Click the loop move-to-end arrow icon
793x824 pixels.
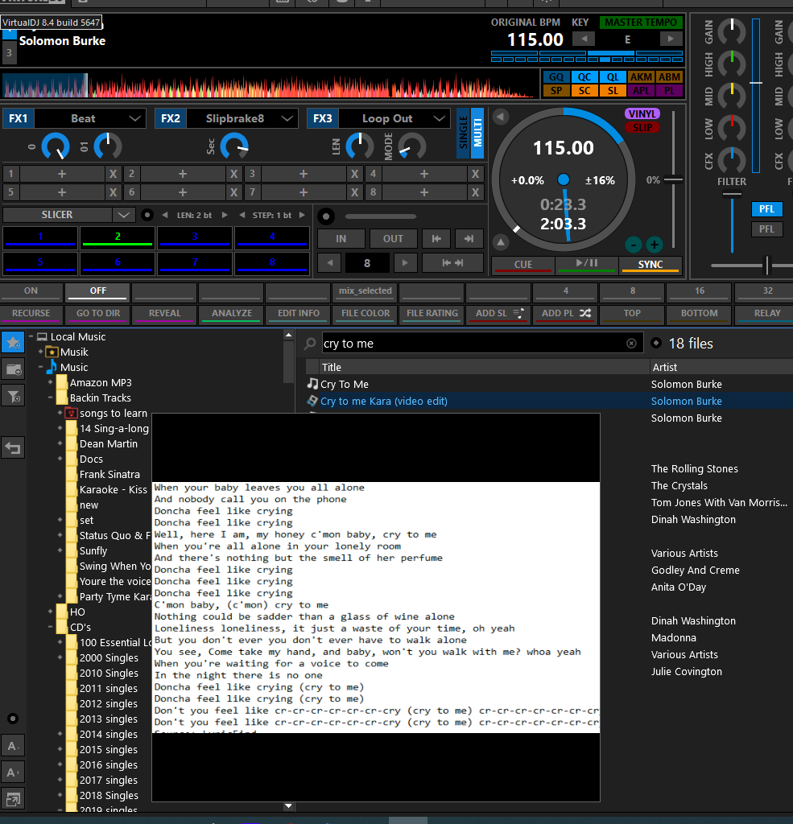[469, 238]
